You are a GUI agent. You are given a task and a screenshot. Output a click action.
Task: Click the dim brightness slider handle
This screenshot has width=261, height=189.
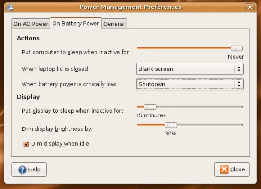click(171, 125)
